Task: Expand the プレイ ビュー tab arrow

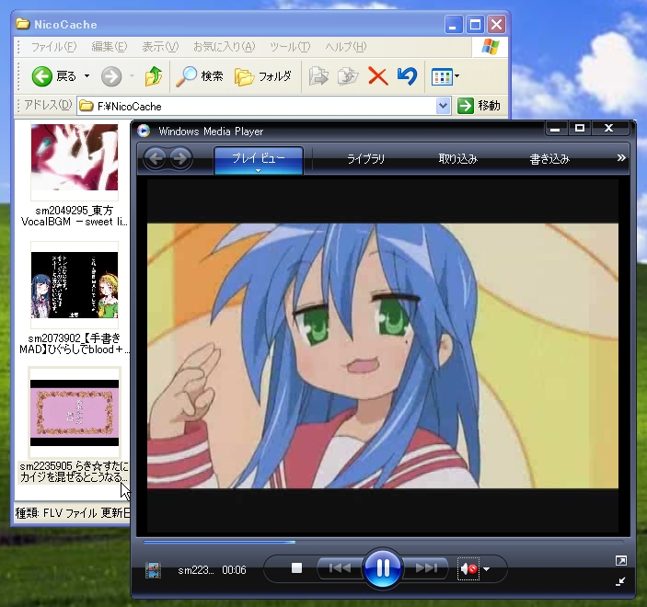Action: (259, 170)
